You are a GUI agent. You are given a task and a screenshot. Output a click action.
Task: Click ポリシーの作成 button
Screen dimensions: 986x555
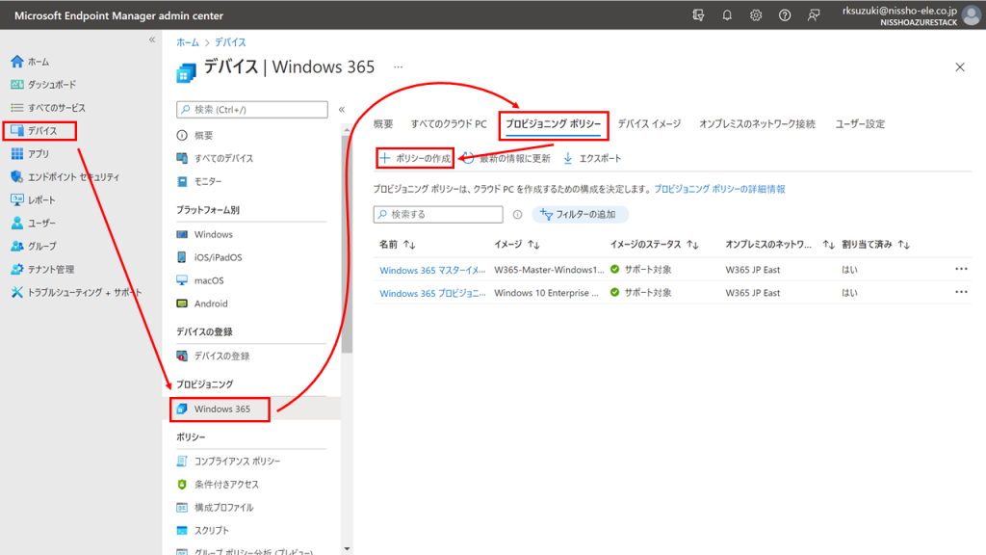pyautogui.click(x=415, y=158)
